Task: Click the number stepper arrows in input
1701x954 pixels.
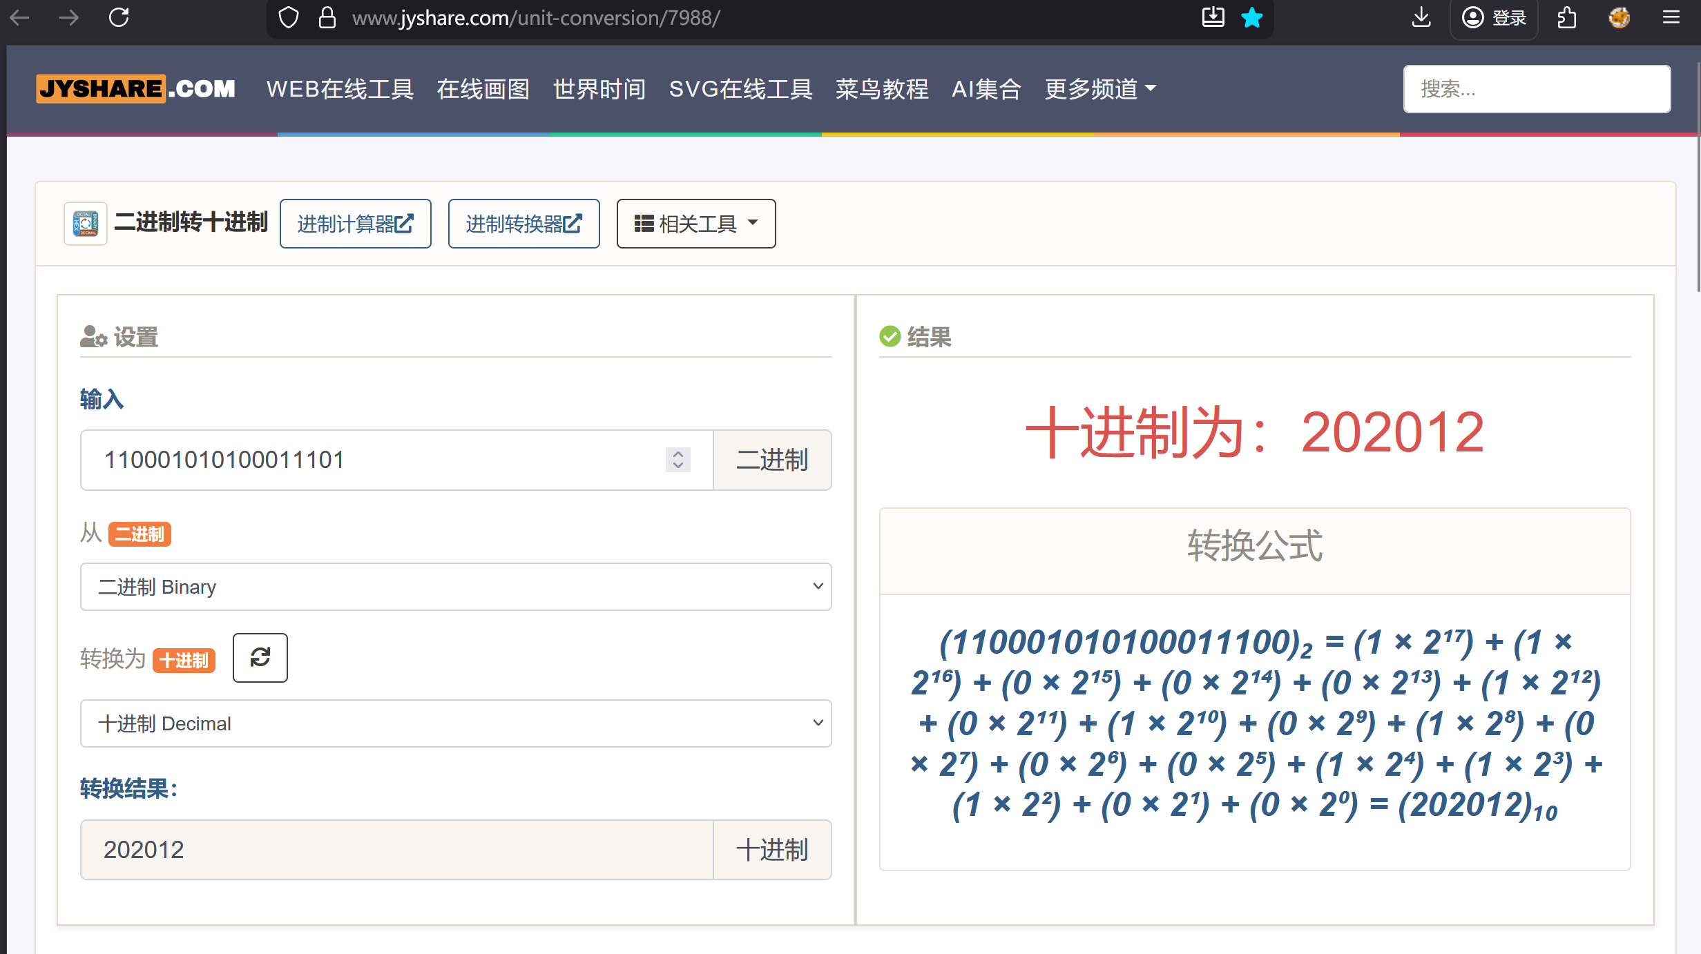Action: click(678, 460)
